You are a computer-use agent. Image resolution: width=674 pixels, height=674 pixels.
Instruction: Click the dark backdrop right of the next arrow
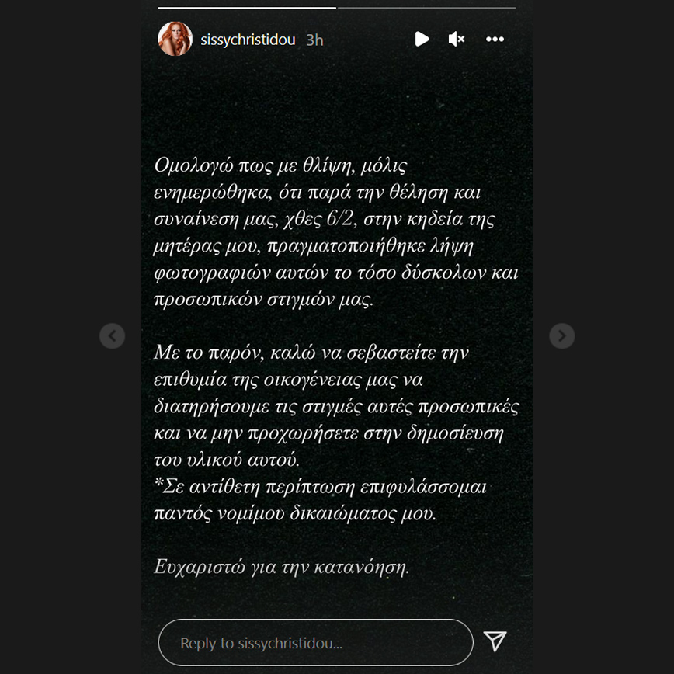pos(624,335)
